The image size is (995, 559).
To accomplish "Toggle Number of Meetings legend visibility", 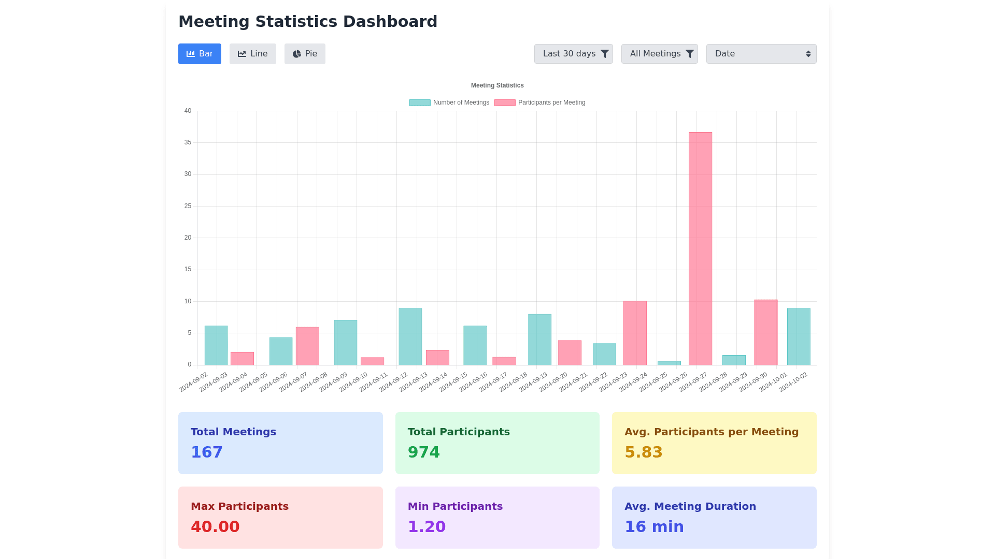I will pos(461,102).
